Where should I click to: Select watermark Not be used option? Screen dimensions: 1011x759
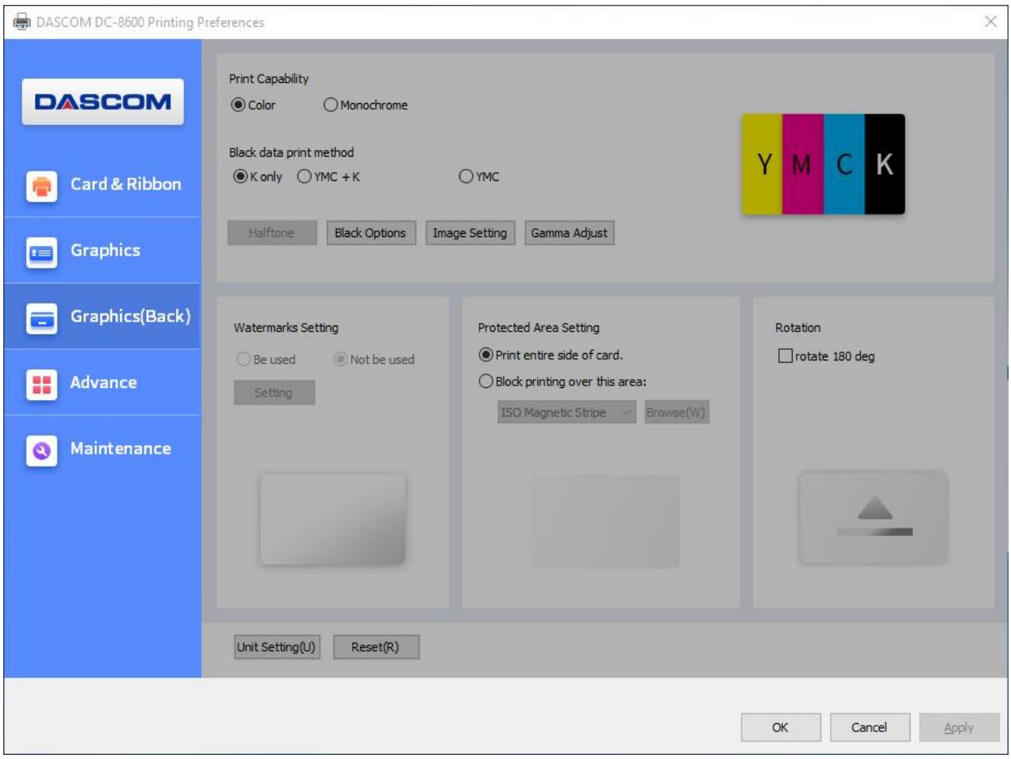374,360
